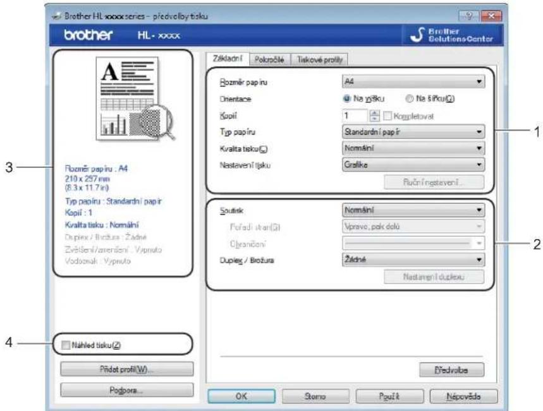
Task: Click summary text "Duplex / Brožura : Žádné"
Action: tap(106, 237)
